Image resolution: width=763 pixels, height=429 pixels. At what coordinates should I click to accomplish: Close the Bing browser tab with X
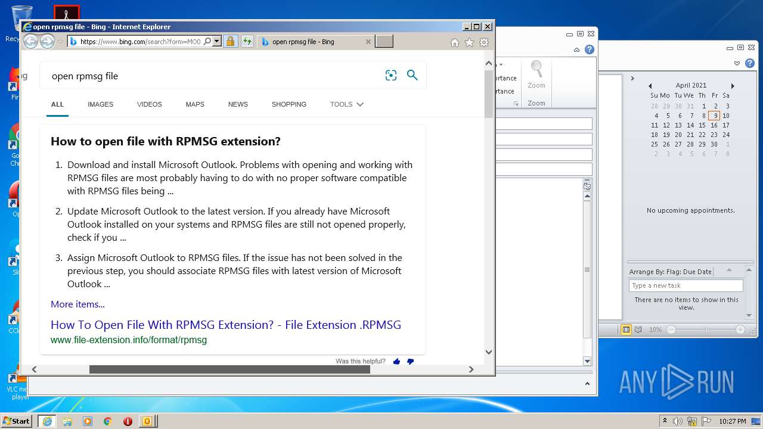(368, 42)
